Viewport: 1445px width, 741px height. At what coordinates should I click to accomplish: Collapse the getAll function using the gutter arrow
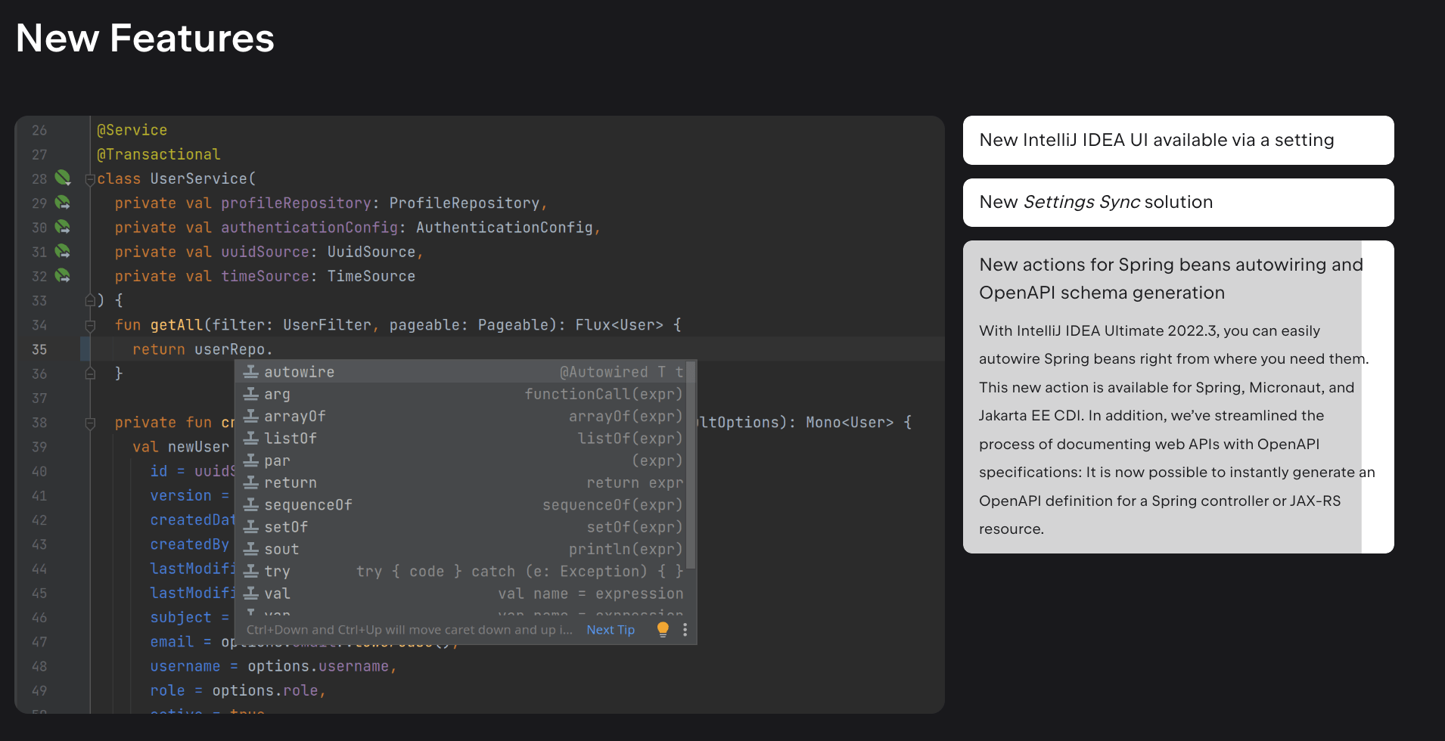coord(89,324)
